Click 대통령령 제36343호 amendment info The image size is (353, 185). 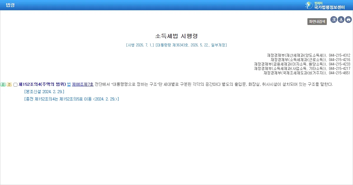(191, 45)
